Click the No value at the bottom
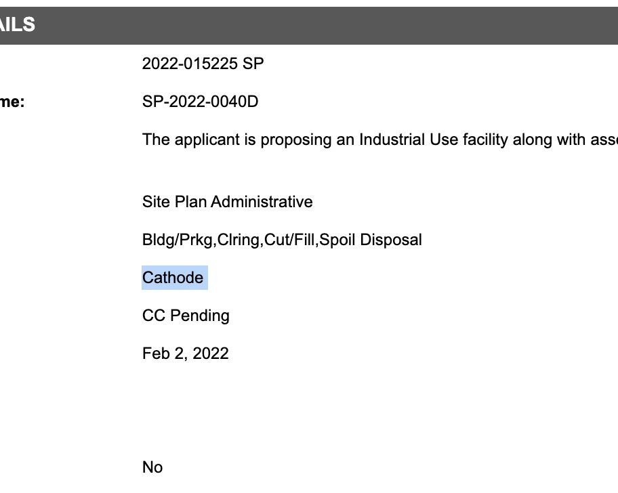 coord(152,467)
